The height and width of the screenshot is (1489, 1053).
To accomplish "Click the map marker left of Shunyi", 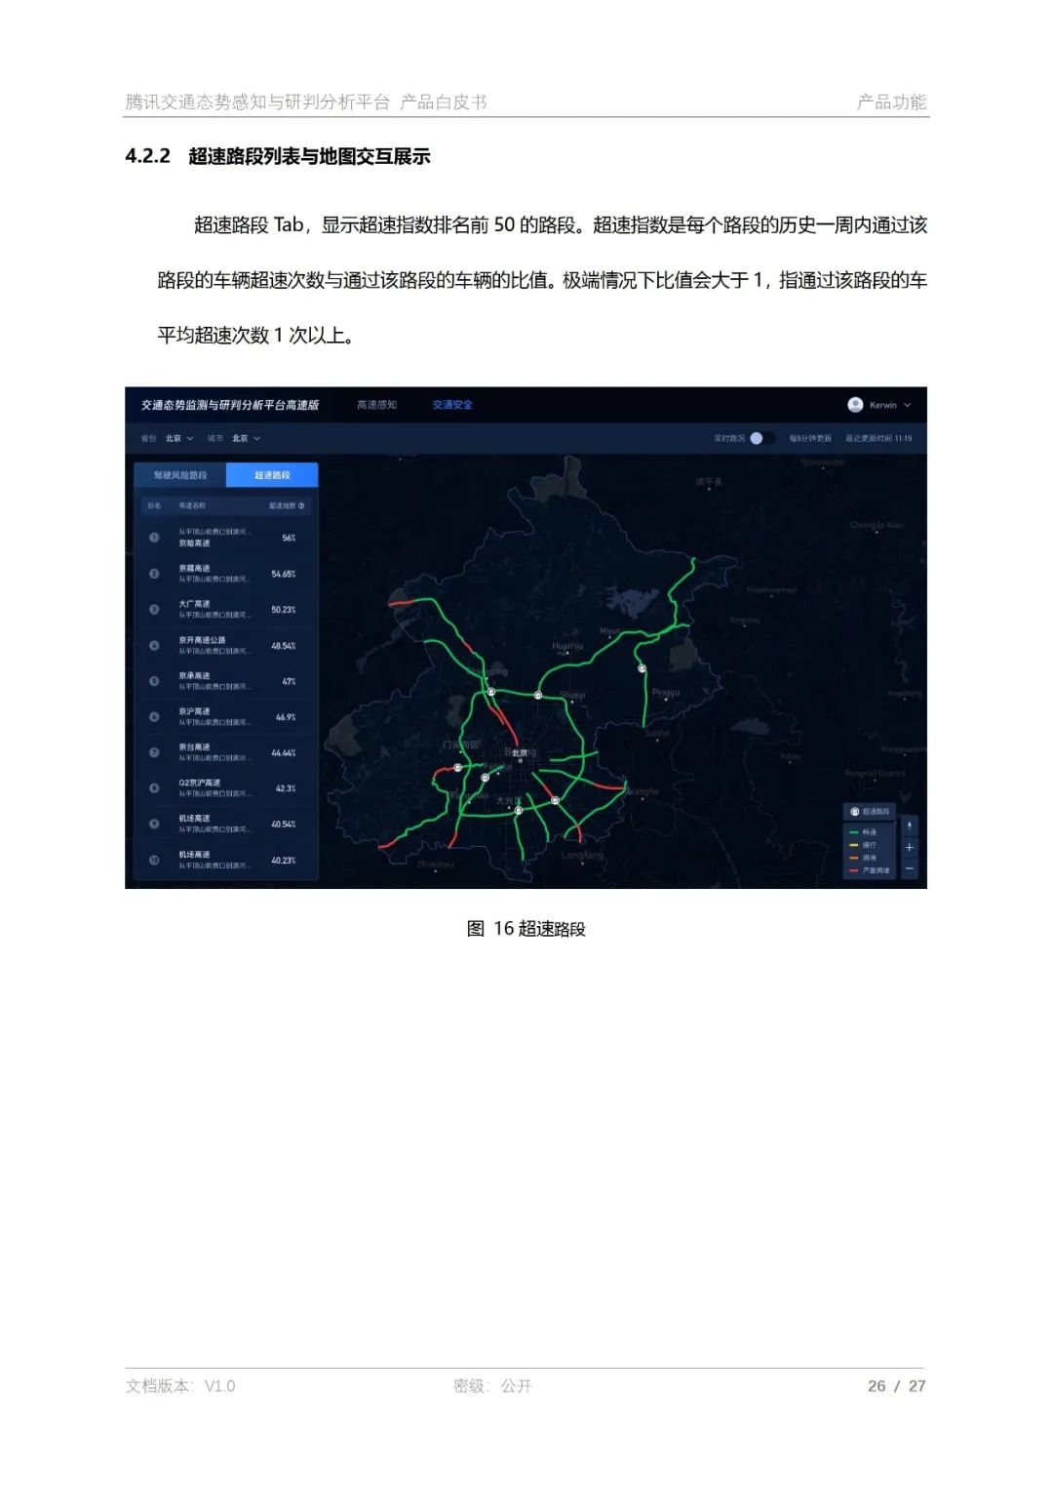I will pos(538,695).
